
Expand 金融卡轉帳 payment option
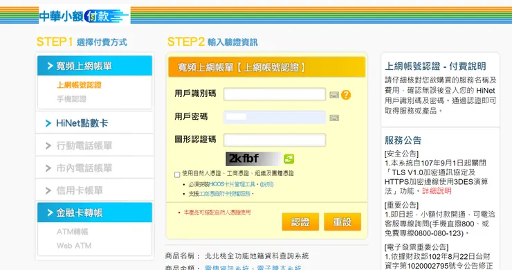tap(95, 213)
